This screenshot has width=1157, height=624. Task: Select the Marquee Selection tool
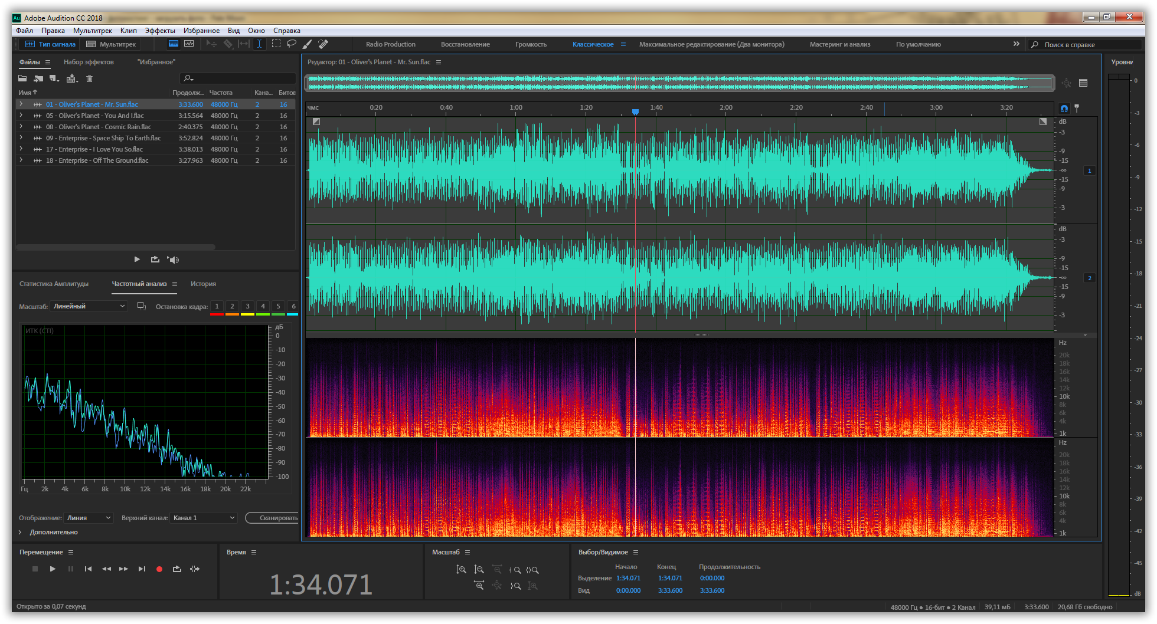click(276, 44)
